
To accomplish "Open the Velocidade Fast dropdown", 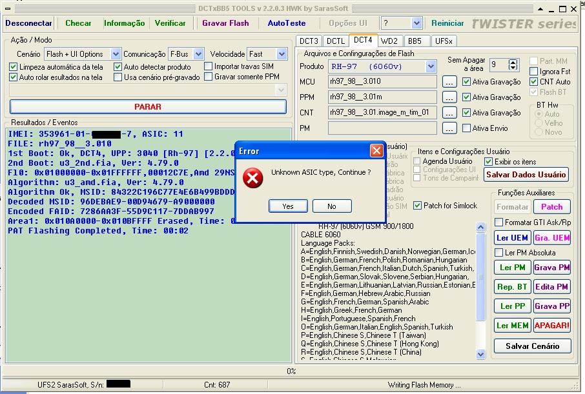I will tap(282, 54).
